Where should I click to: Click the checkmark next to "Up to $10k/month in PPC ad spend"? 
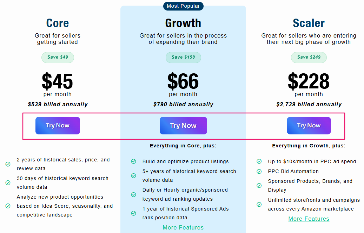click(x=259, y=162)
